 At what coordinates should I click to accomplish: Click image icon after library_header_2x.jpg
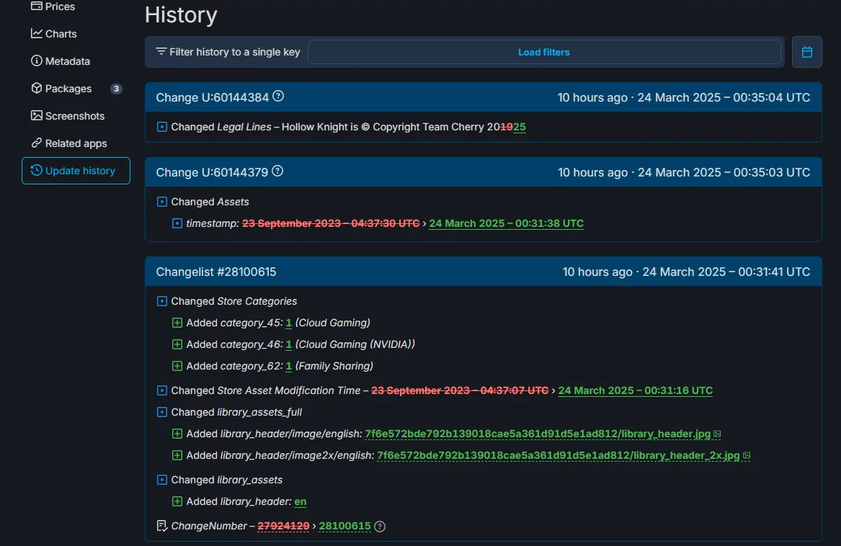(747, 456)
